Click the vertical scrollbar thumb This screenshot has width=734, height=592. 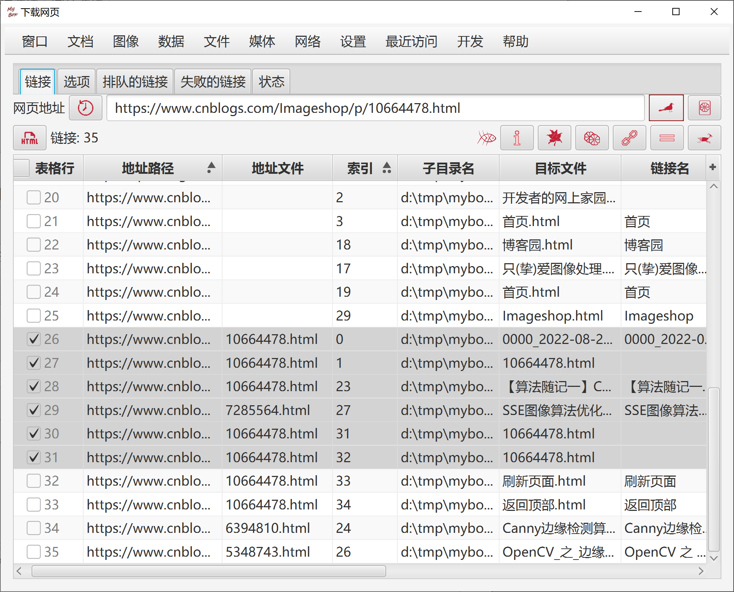tap(713, 469)
